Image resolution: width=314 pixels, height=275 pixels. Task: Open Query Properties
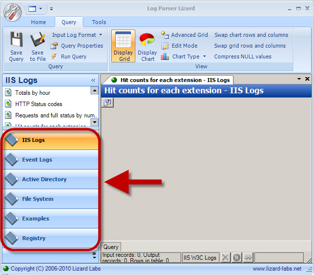coord(77,46)
